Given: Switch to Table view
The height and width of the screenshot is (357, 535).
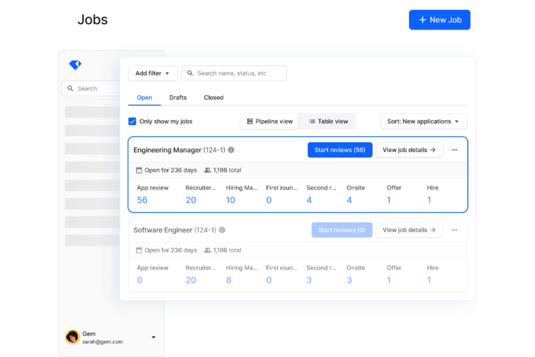Looking at the screenshot, I should tap(327, 121).
